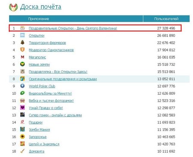This screenshot has width=193, height=157.
Task: Open the Запорожье app link
Action: (38, 137)
